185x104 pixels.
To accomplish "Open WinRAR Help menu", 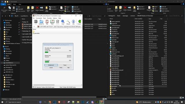I will [60, 18].
